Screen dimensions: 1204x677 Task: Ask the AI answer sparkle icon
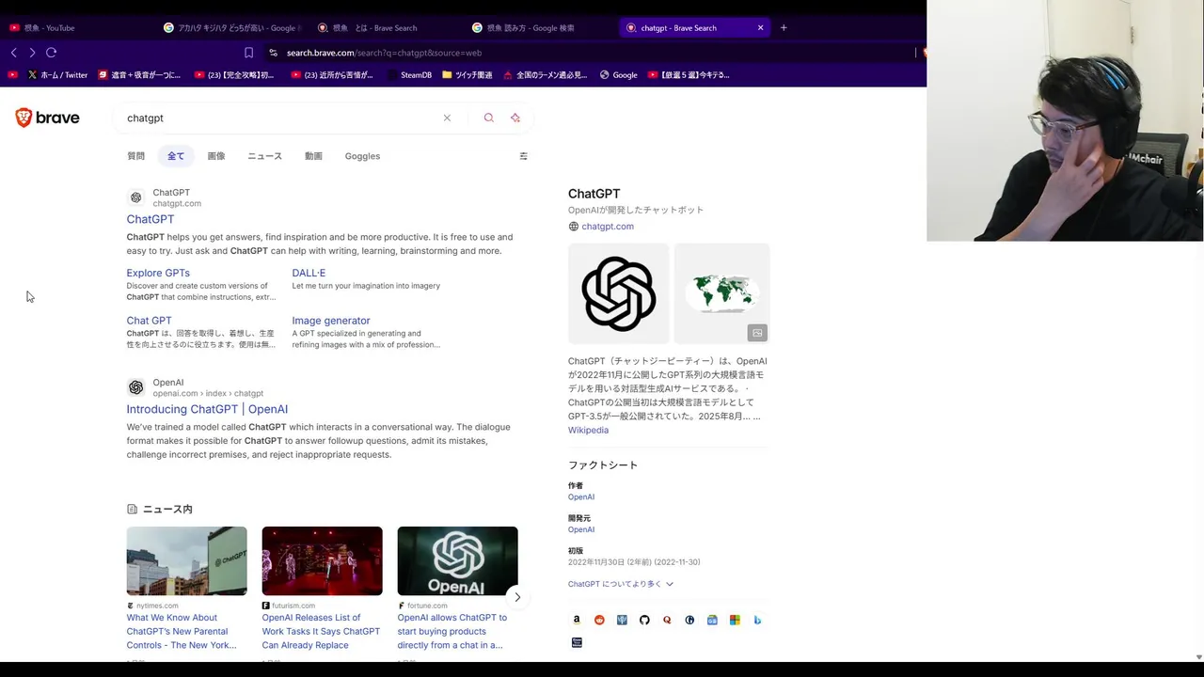[515, 118]
